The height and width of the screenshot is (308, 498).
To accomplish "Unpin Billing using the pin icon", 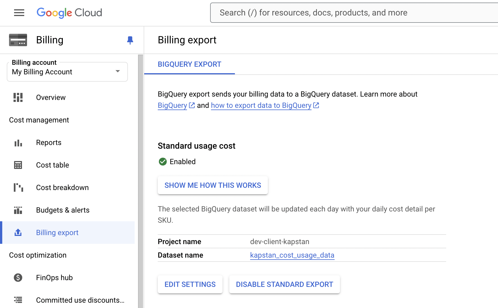I will [130, 40].
